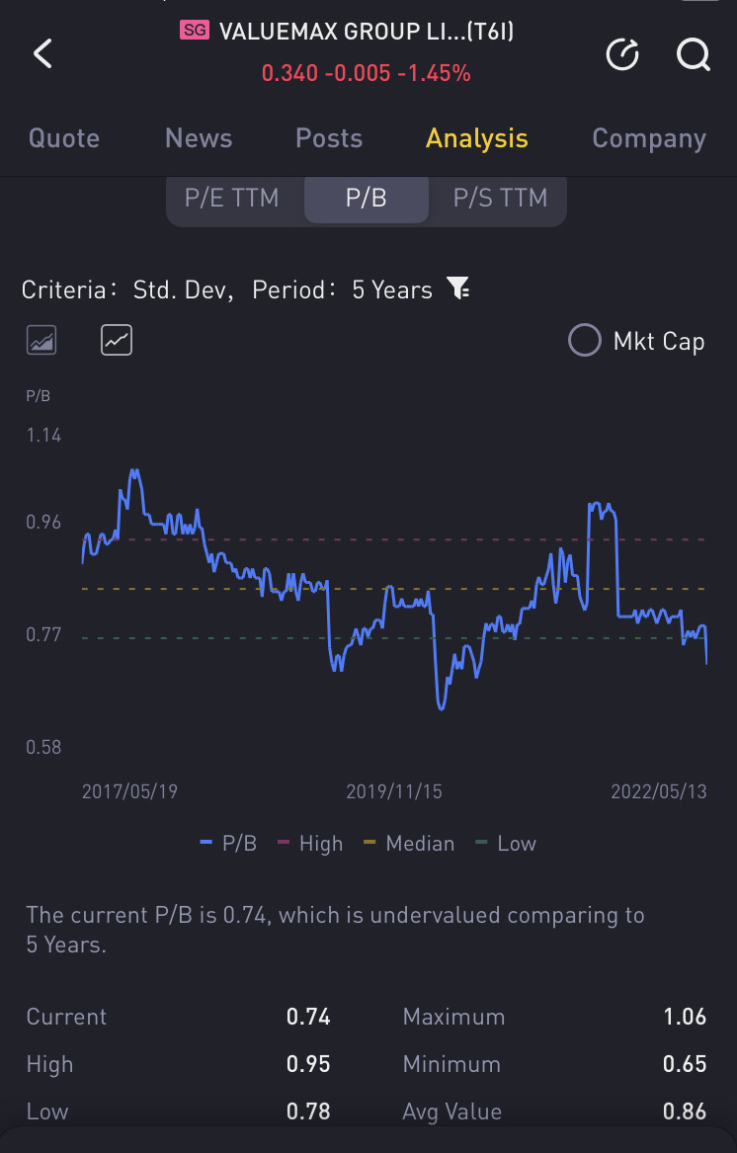Open the search magnifier icon
737x1153 pixels.
694,54
